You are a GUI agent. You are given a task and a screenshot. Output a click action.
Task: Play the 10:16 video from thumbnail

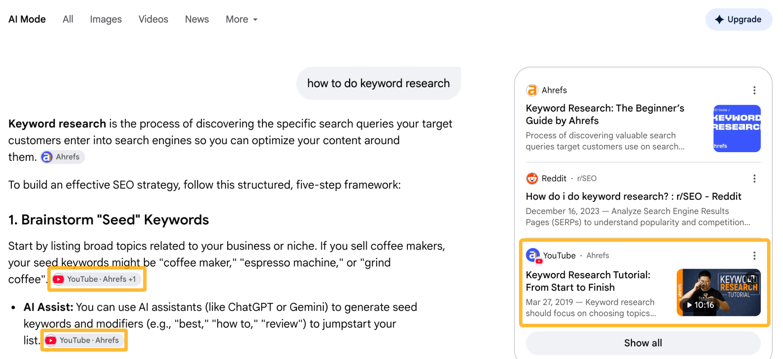click(x=718, y=292)
